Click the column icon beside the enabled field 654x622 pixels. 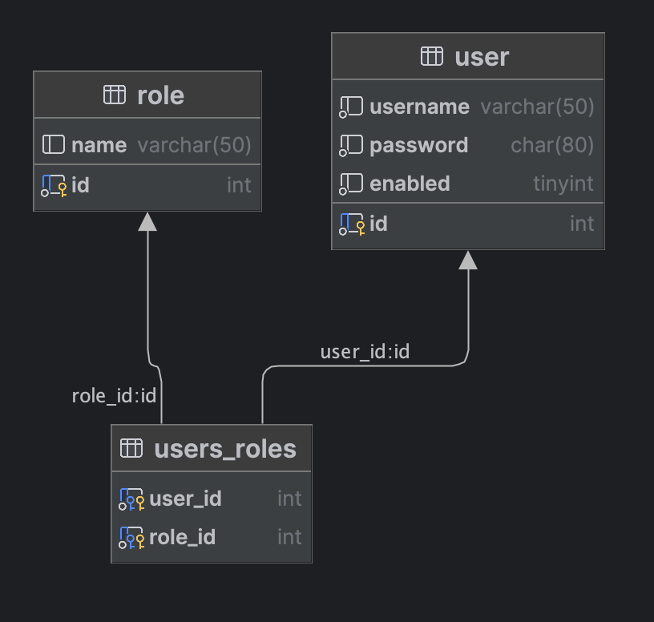tap(350, 184)
